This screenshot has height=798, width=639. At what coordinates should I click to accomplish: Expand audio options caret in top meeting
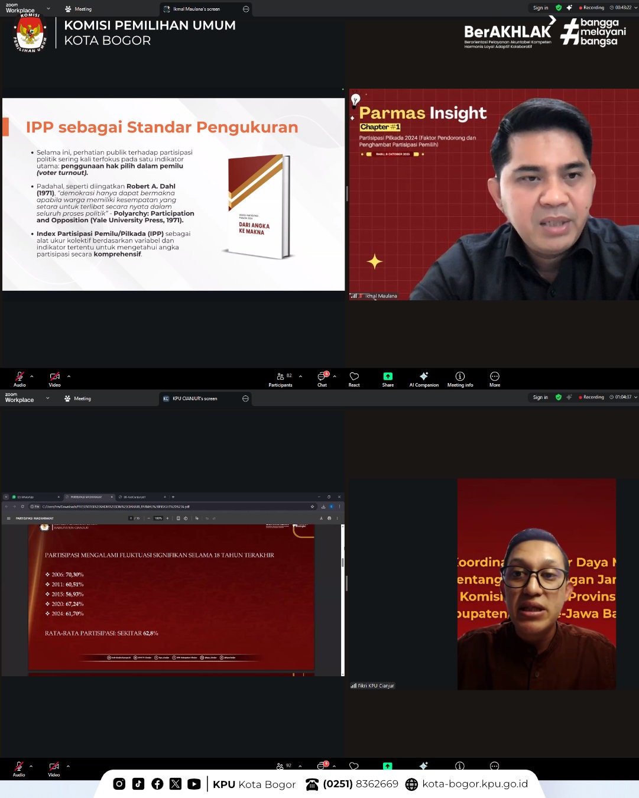click(x=32, y=376)
